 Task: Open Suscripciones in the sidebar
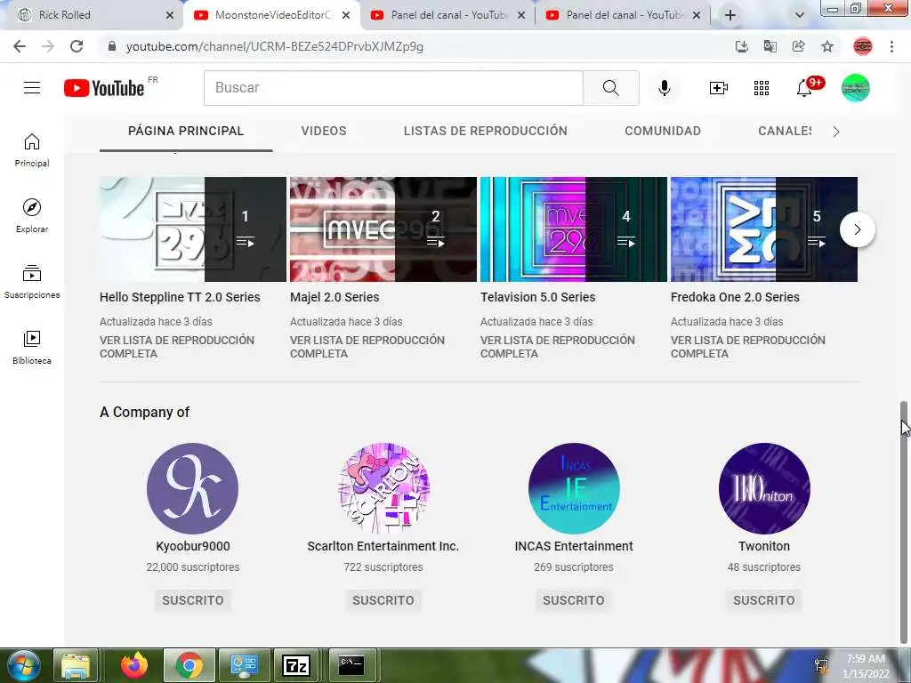pos(32,282)
